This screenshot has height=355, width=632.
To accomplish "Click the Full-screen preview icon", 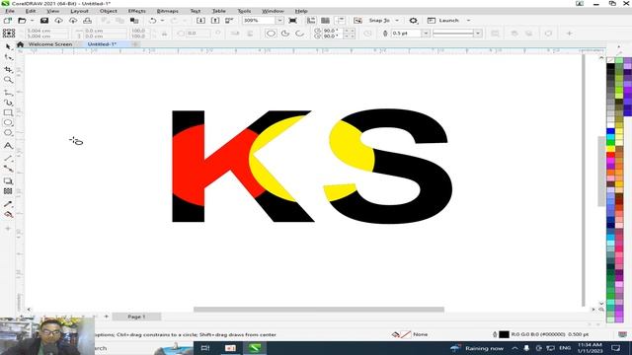I will (293, 20).
